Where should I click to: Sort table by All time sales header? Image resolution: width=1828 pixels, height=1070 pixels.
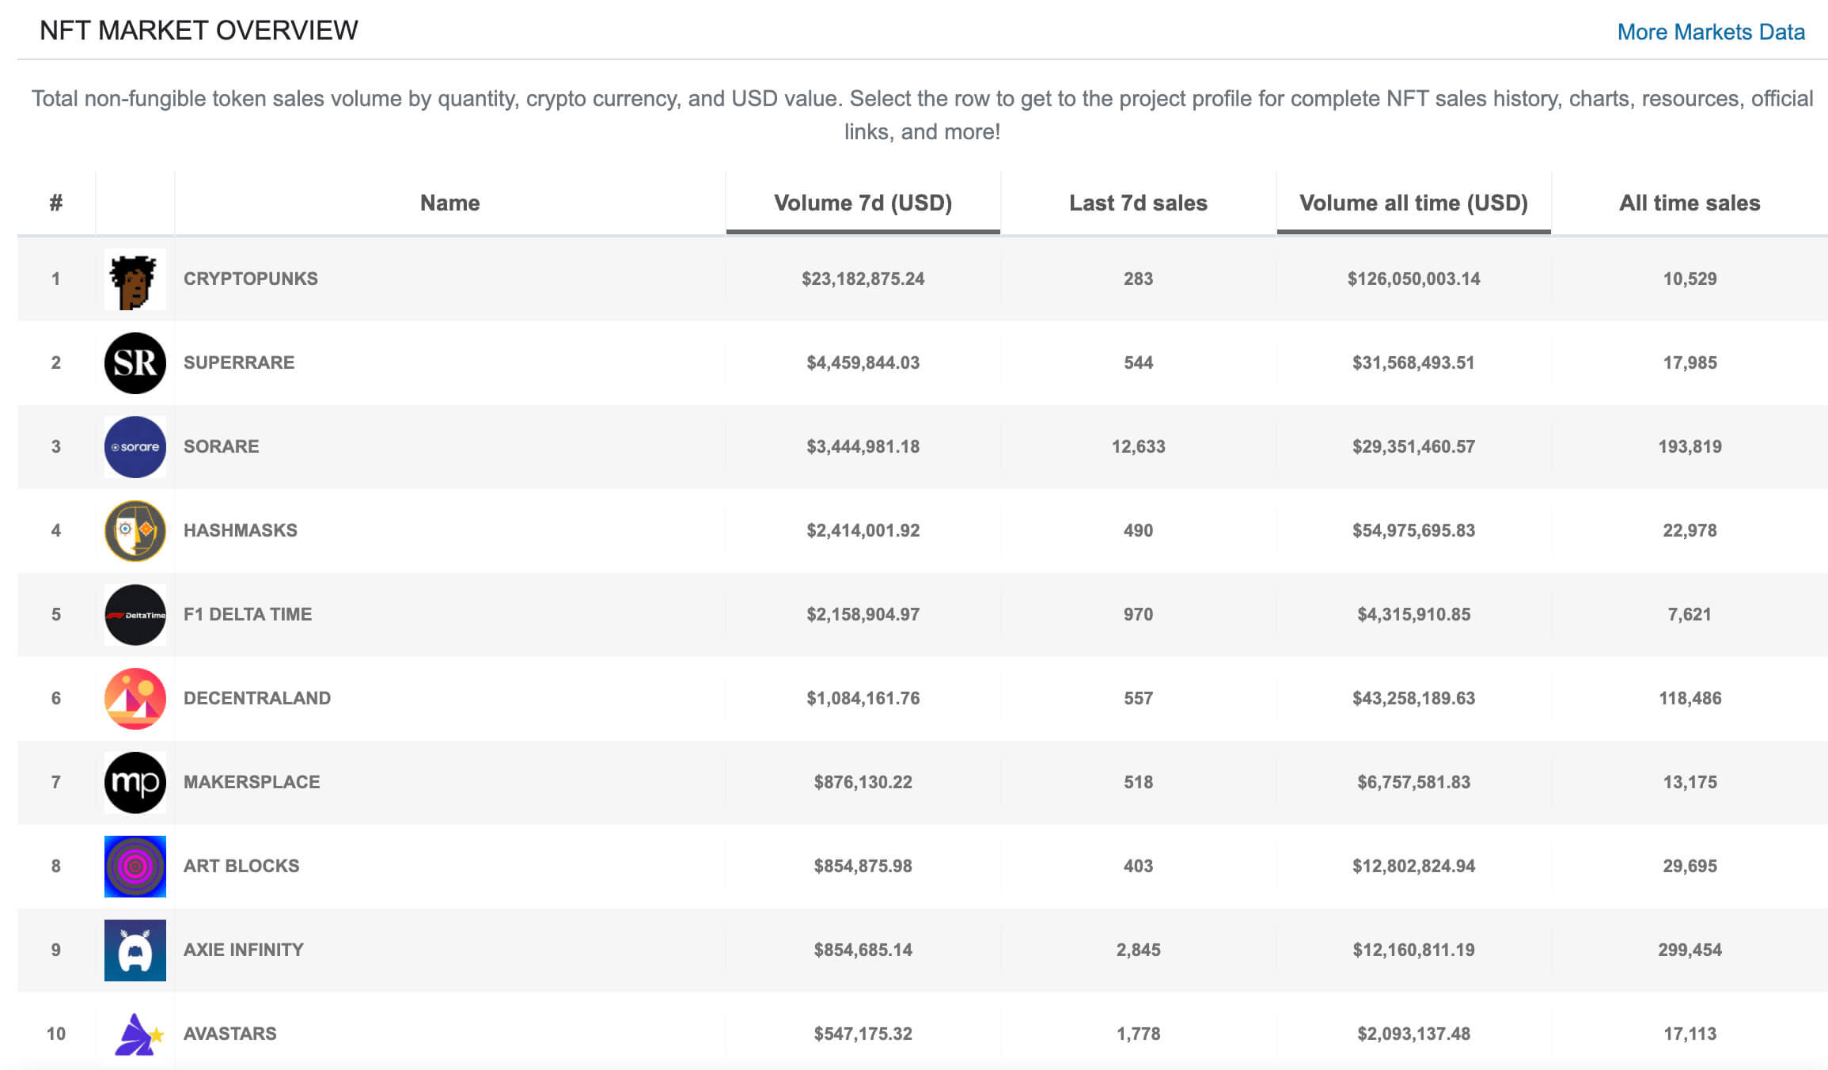(1689, 203)
